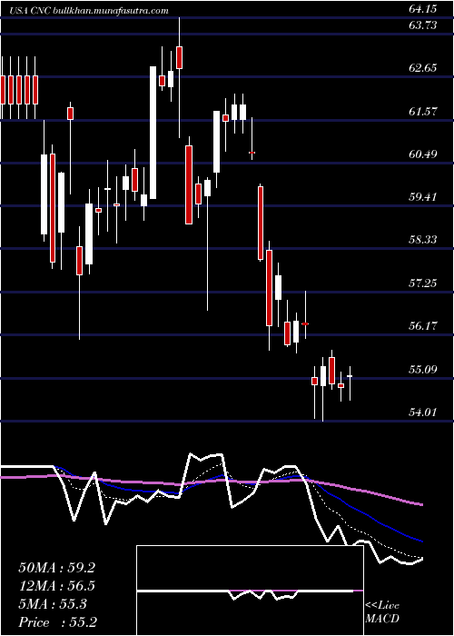
Task: Click the 59.41 price level label
Action: pos(422,197)
